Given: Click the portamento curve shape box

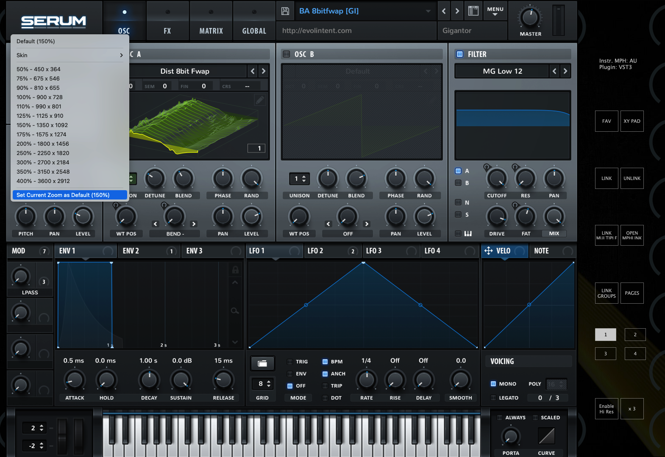Looking at the screenshot, I should point(546,436).
